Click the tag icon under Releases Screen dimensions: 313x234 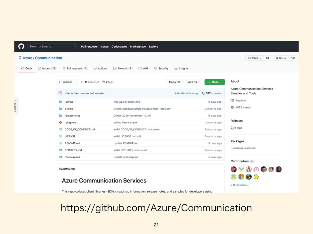coord(232,128)
